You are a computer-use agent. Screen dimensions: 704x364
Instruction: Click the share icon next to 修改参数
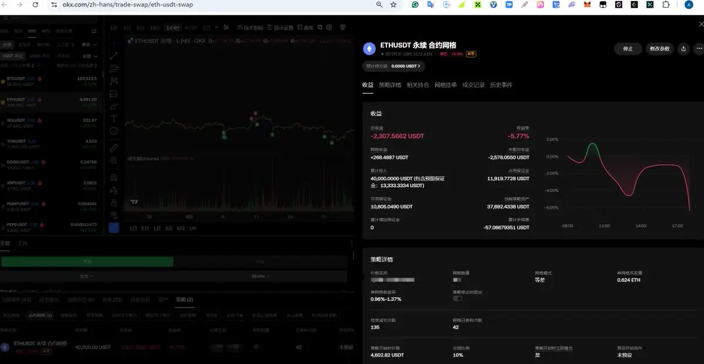pyautogui.click(x=683, y=49)
